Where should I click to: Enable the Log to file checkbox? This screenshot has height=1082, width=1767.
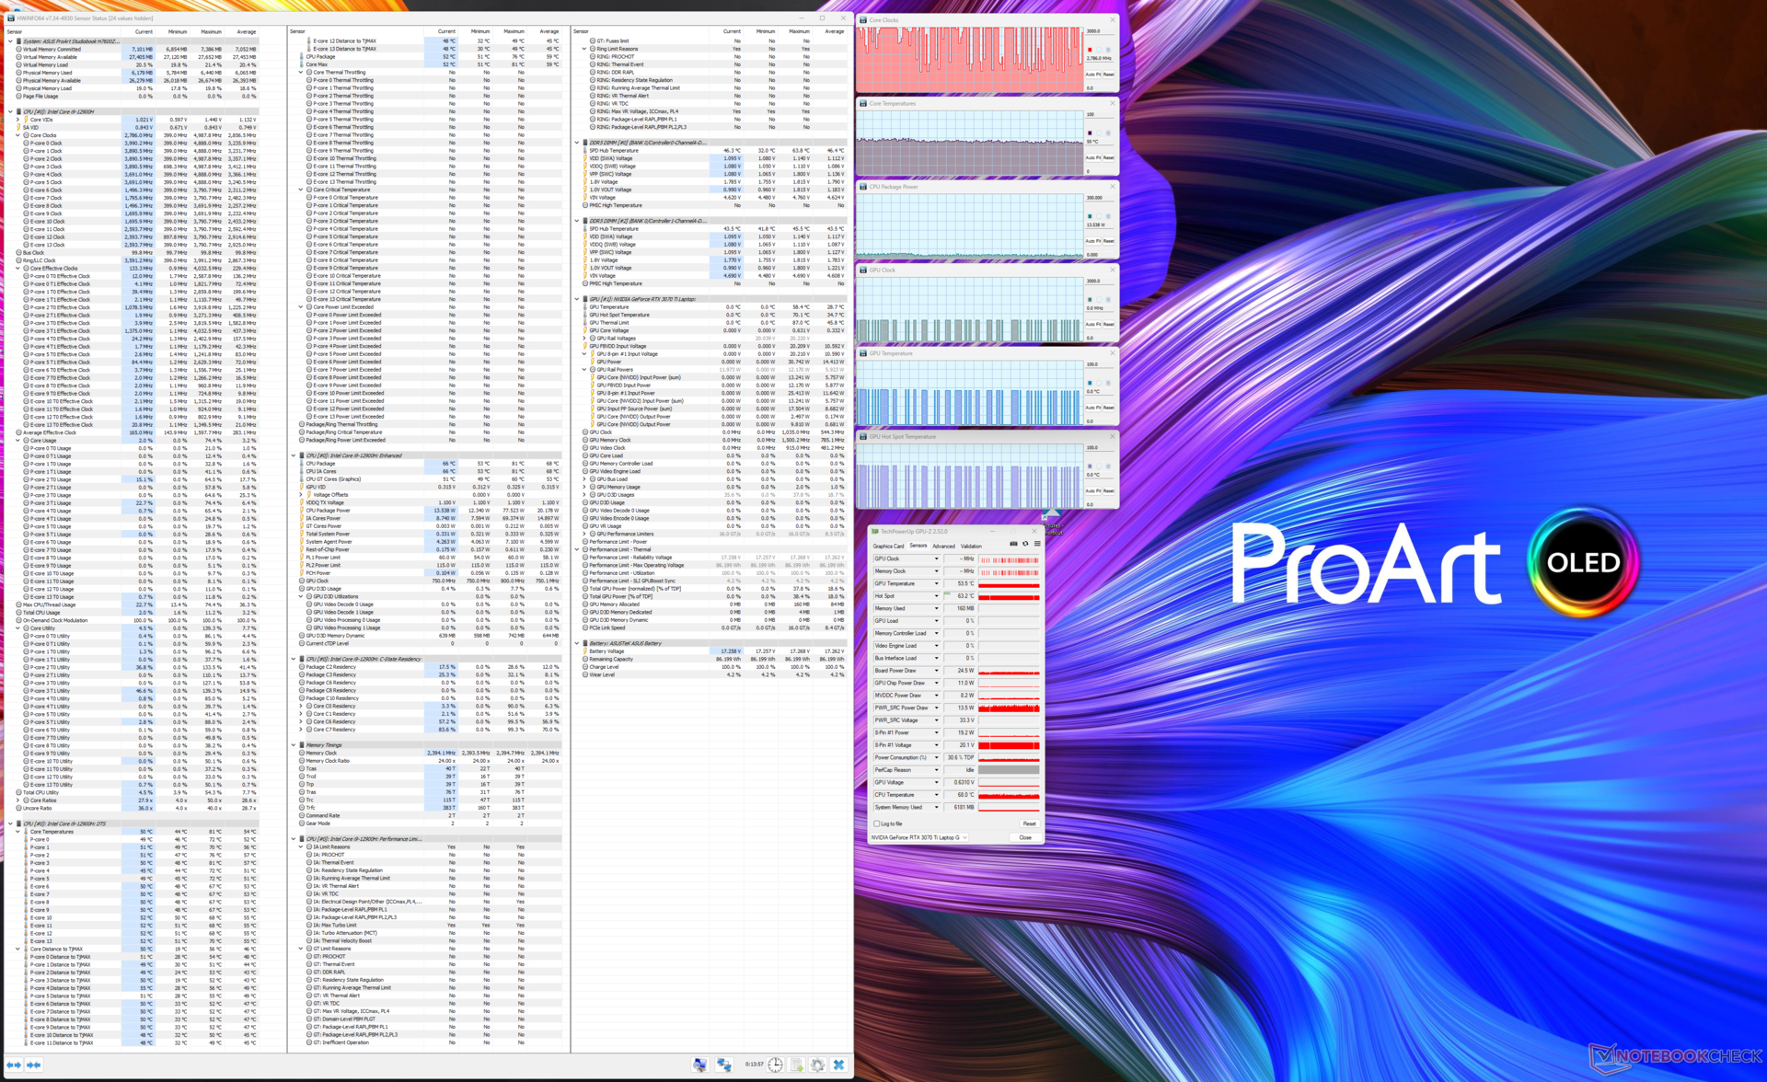[877, 823]
